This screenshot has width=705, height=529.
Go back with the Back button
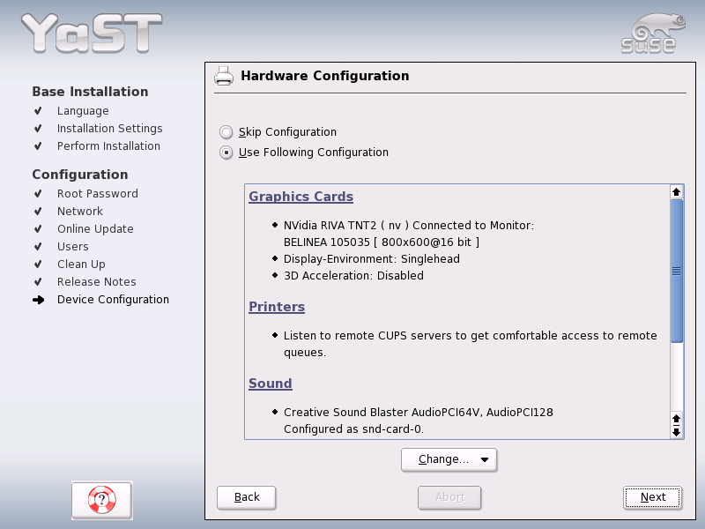247,497
